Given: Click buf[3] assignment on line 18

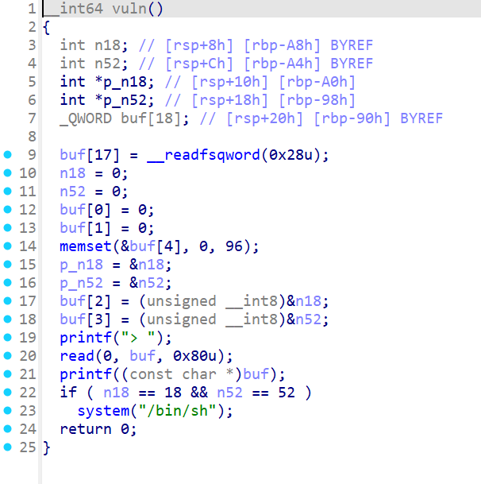Looking at the screenshot, I should (85, 319).
